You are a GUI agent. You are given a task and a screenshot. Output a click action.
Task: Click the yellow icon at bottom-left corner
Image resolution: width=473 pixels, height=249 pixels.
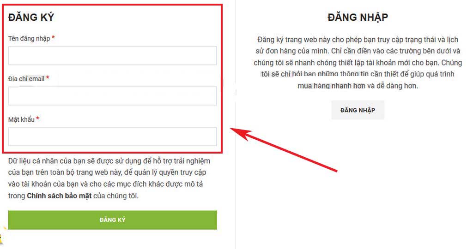[x=1, y=237]
